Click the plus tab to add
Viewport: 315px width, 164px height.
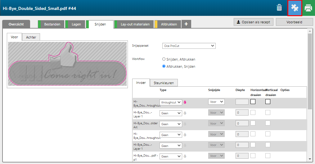click(x=186, y=24)
